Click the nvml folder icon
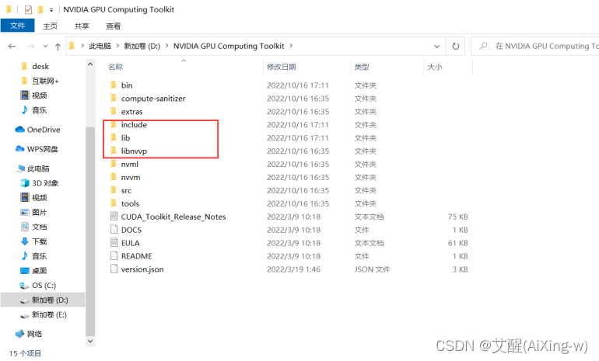Screen dimensions: 599x361 (114, 164)
